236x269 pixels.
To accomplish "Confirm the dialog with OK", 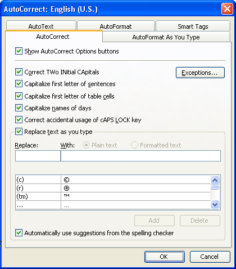I will (165, 257).
